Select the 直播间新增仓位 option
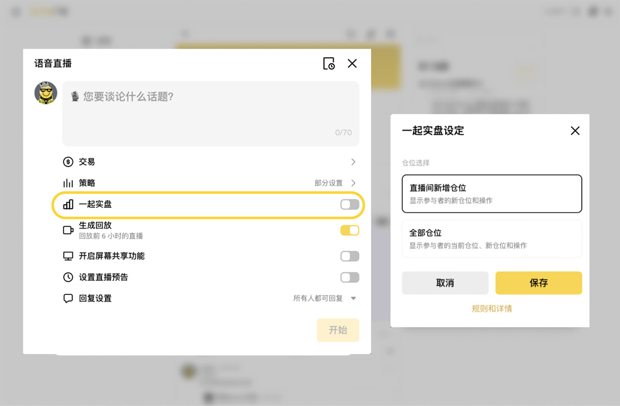Image resolution: width=620 pixels, height=406 pixels. (x=492, y=193)
